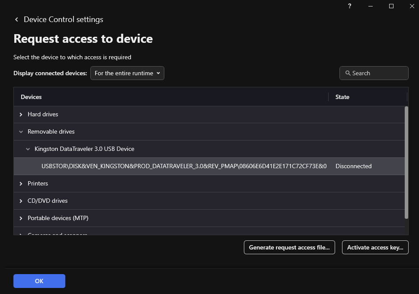Maximize the window
This screenshot has width=419, height=294.
tap(391, 6)
